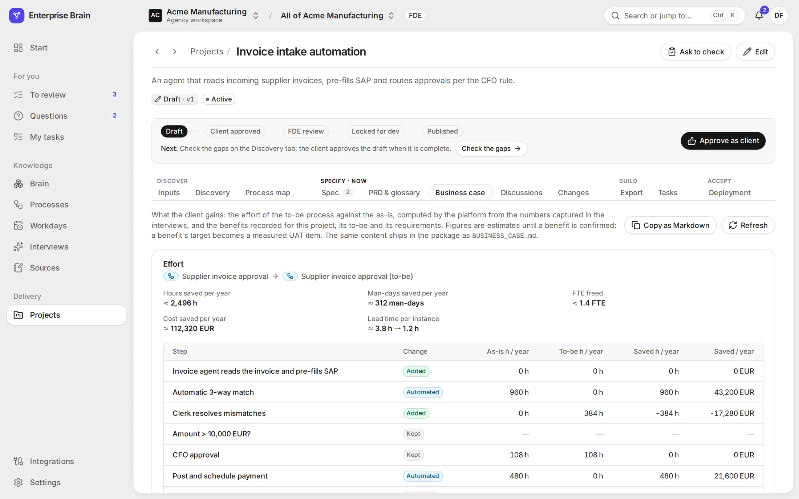Go forward with the right chevron
Image resolution: width=799 pixels, height=499 pixels.
[x=175, y=52]
